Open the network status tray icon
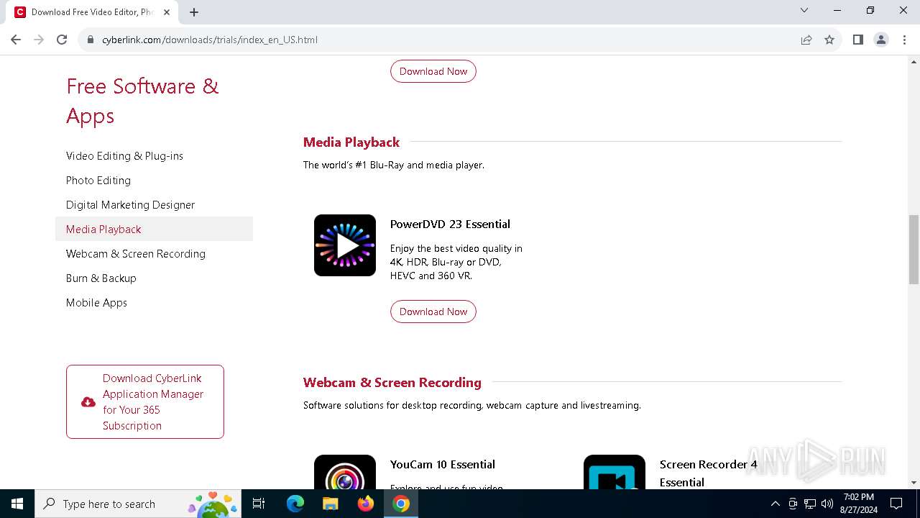The width and height of the screenshot is (920, 518). coord(810,504)
